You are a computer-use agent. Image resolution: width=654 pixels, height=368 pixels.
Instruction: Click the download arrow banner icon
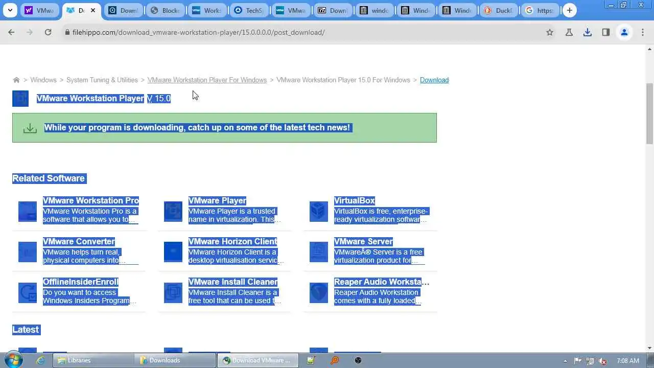(30, 128)
